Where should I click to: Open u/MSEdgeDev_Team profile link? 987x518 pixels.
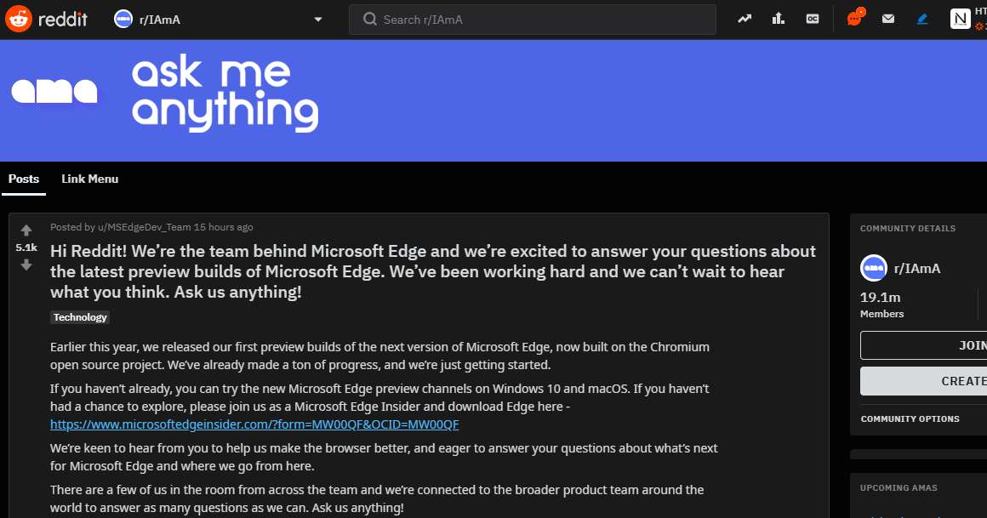[145, 227]
